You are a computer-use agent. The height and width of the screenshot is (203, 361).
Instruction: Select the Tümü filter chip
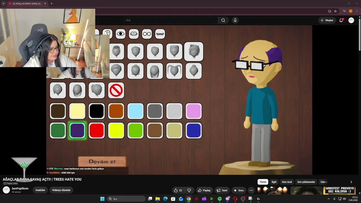point(263,182)
